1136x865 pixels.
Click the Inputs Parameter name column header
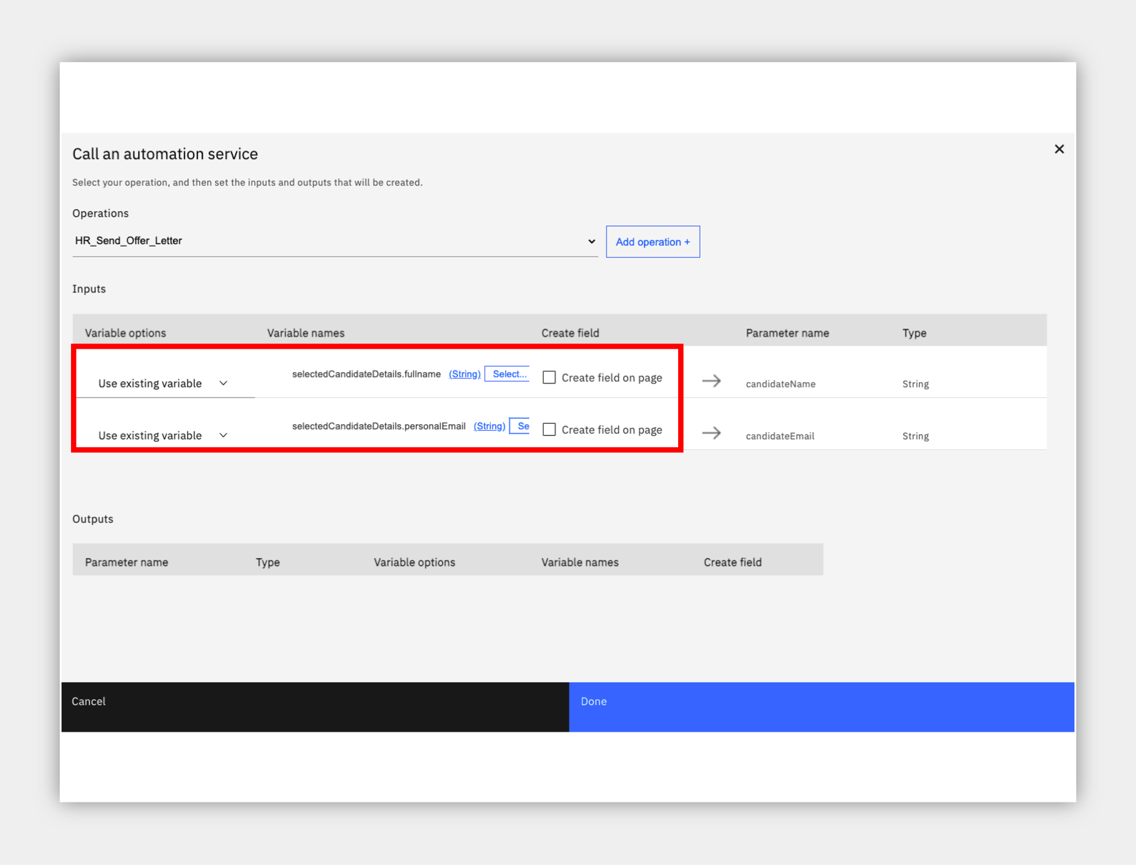(787, 333)
